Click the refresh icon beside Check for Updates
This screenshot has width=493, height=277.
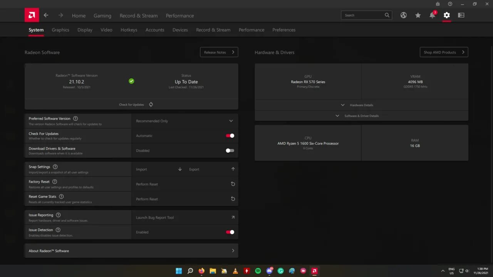click(151, 105)
